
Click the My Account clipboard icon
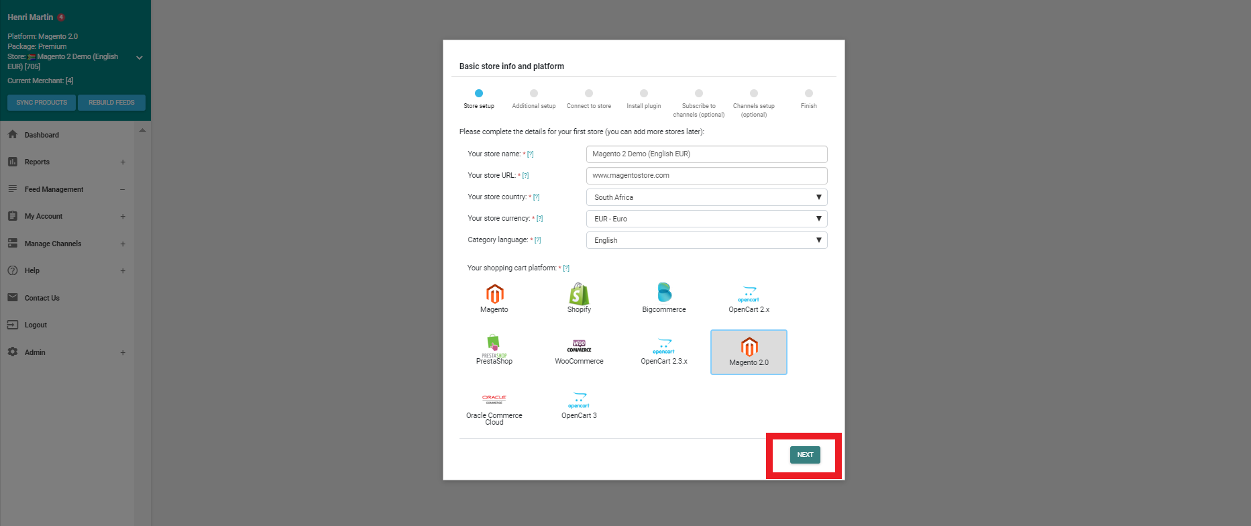pyautogui.click(x=13, y=216)
